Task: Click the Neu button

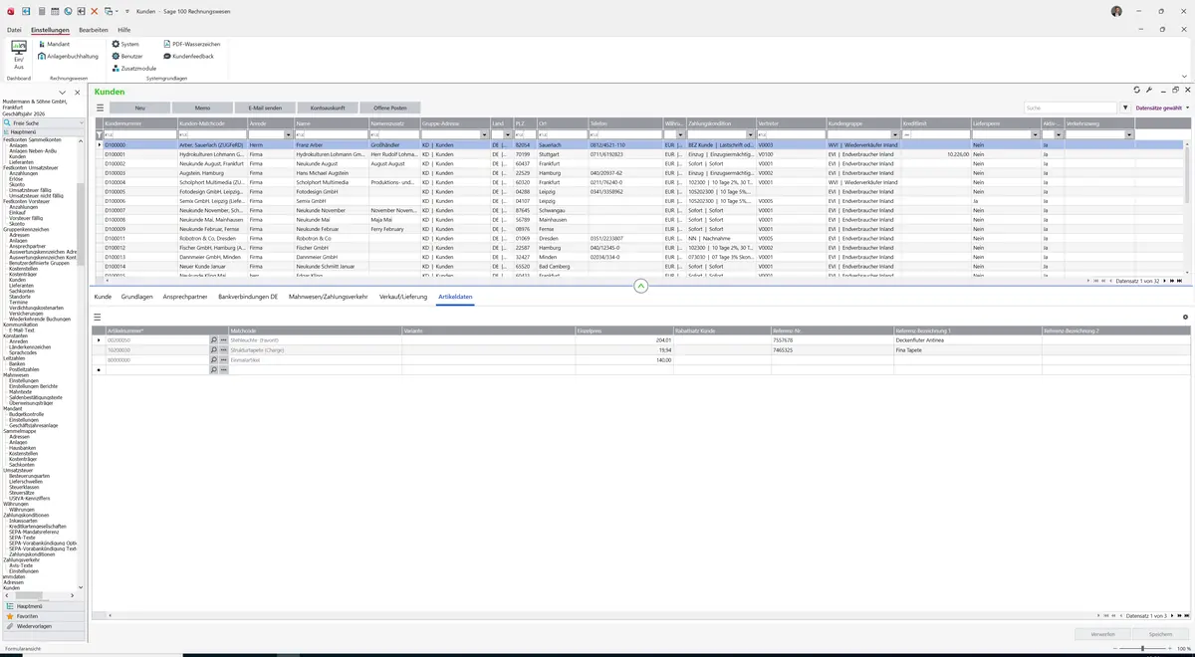Action: pos(139,108)
